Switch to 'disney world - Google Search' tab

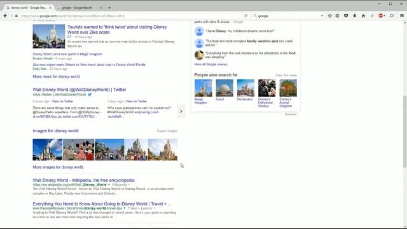pyautogui.click(x=28, y=8)
